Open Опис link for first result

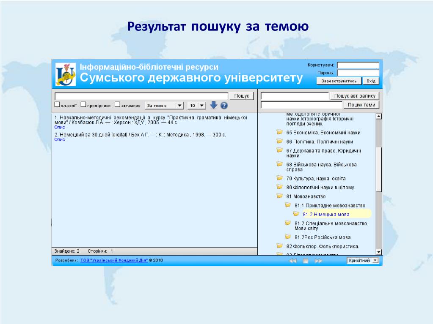[x=59, y=127]
